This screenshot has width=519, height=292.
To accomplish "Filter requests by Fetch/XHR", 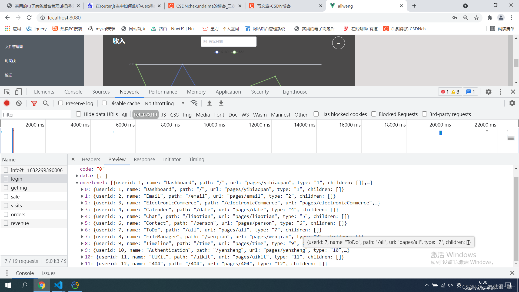I will pyautogui.click(x=145, y=115).
